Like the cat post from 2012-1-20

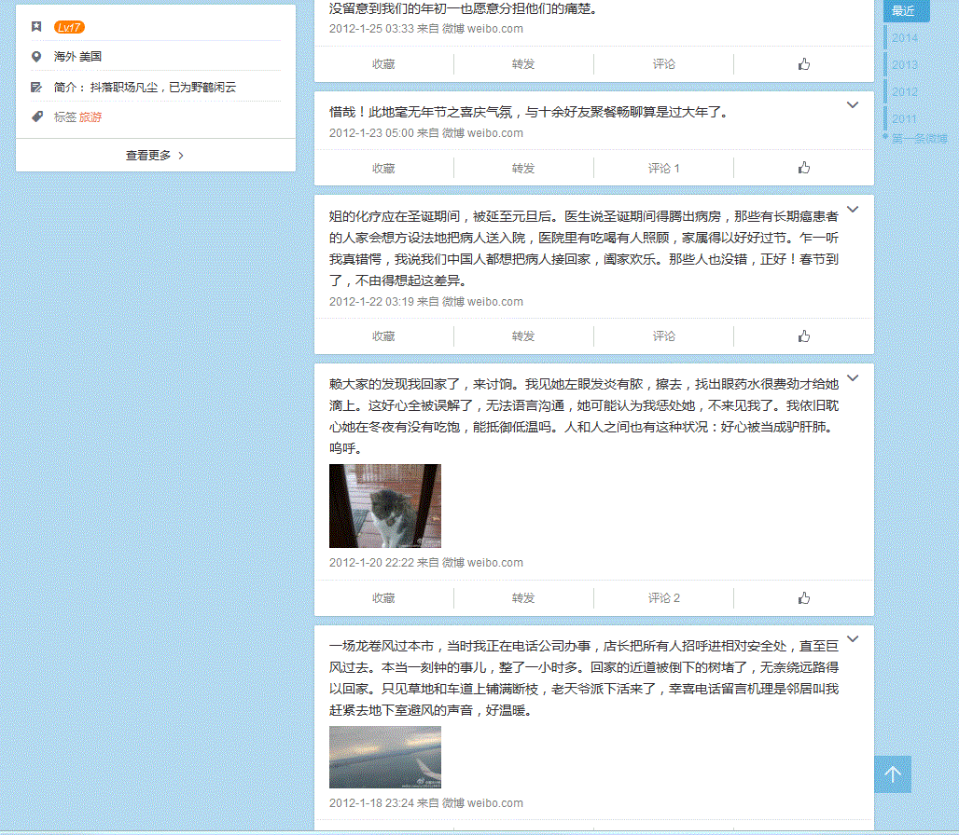click(803, 597)
